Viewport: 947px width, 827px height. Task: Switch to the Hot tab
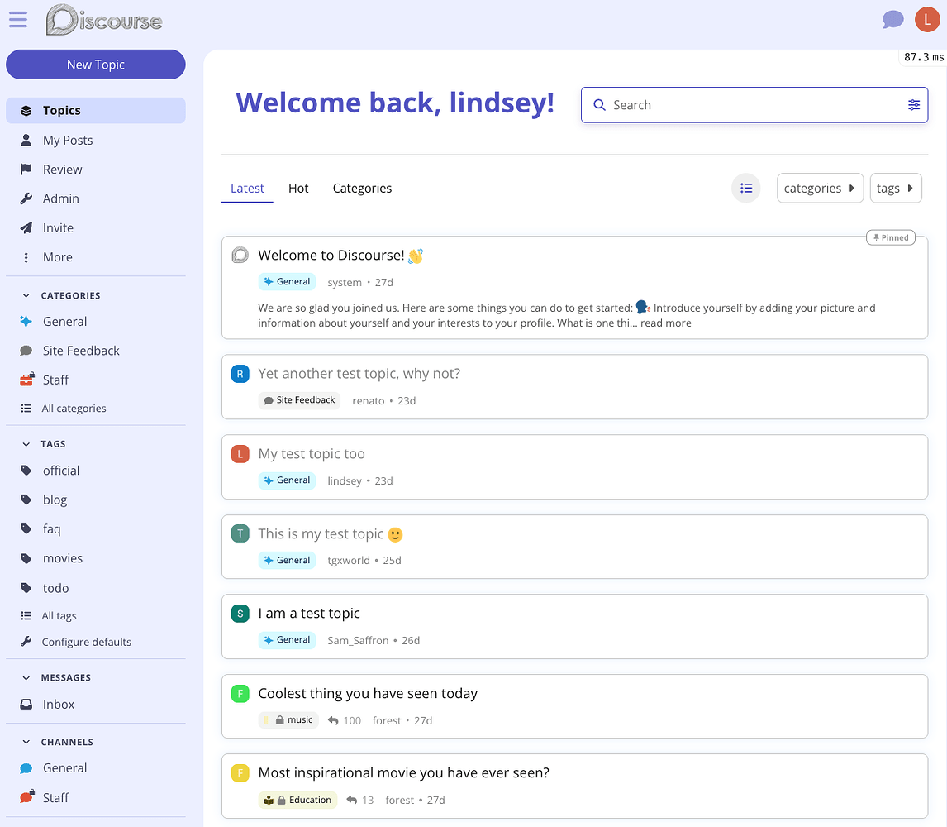coord(298,189)
